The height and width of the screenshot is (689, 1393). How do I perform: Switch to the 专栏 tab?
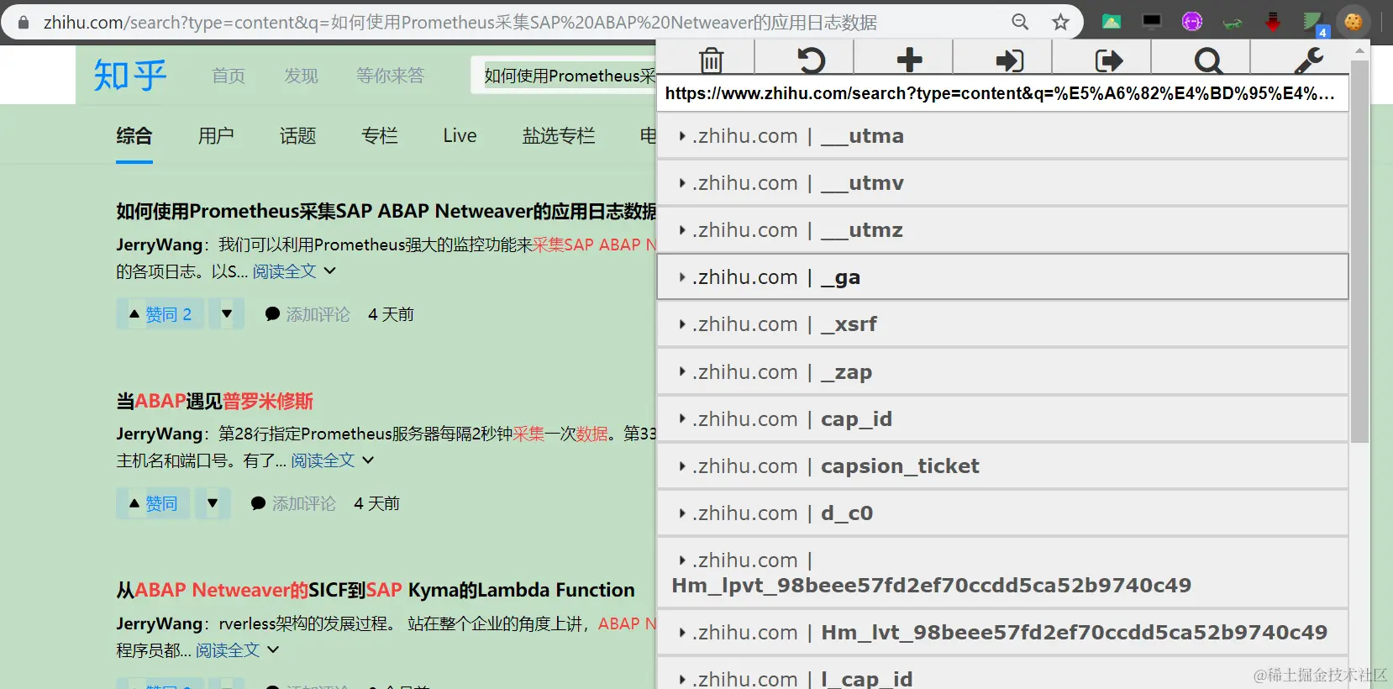point(379,135)
